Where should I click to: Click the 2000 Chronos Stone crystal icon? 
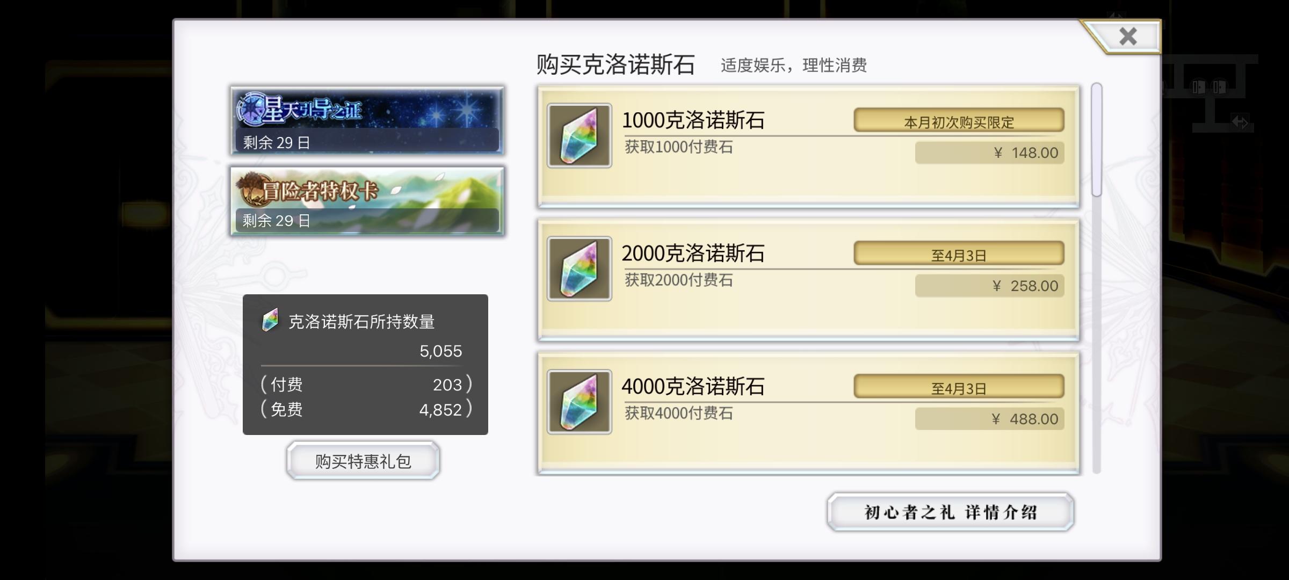(579, 269)
